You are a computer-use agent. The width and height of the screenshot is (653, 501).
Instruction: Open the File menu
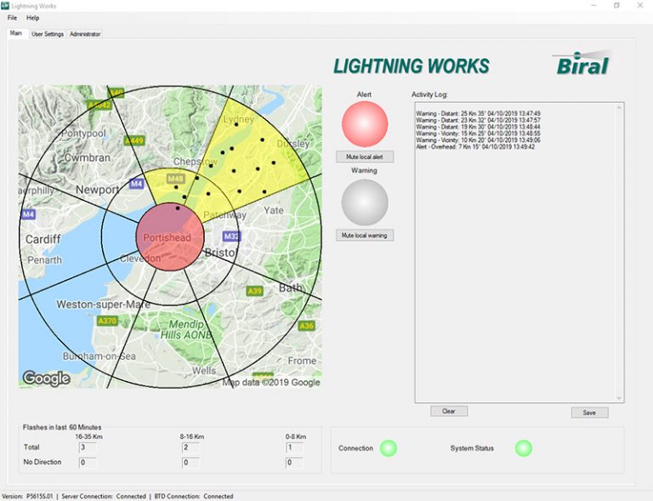12,18
